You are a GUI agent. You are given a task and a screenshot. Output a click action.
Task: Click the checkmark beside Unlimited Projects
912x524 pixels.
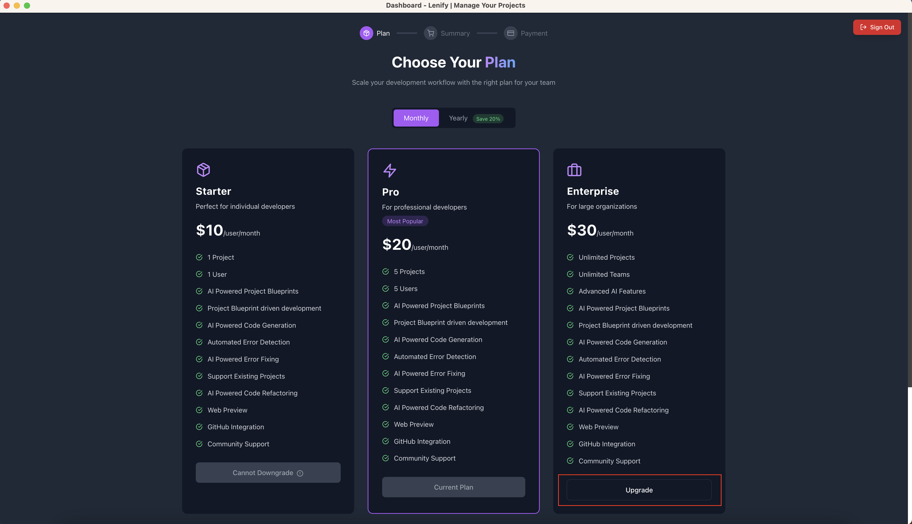pos(570,257)
